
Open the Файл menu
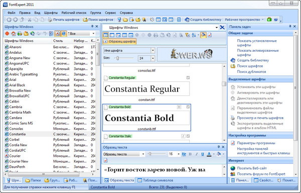tap(12, 13)
